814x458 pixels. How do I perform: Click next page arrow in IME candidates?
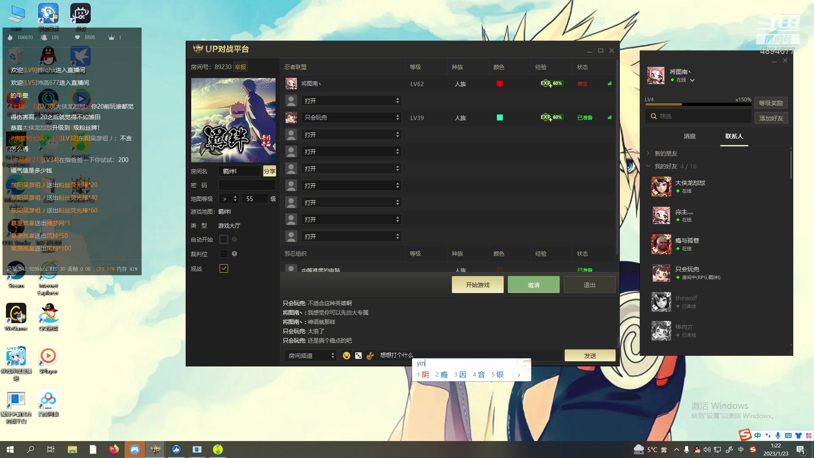tap(519, 375)
